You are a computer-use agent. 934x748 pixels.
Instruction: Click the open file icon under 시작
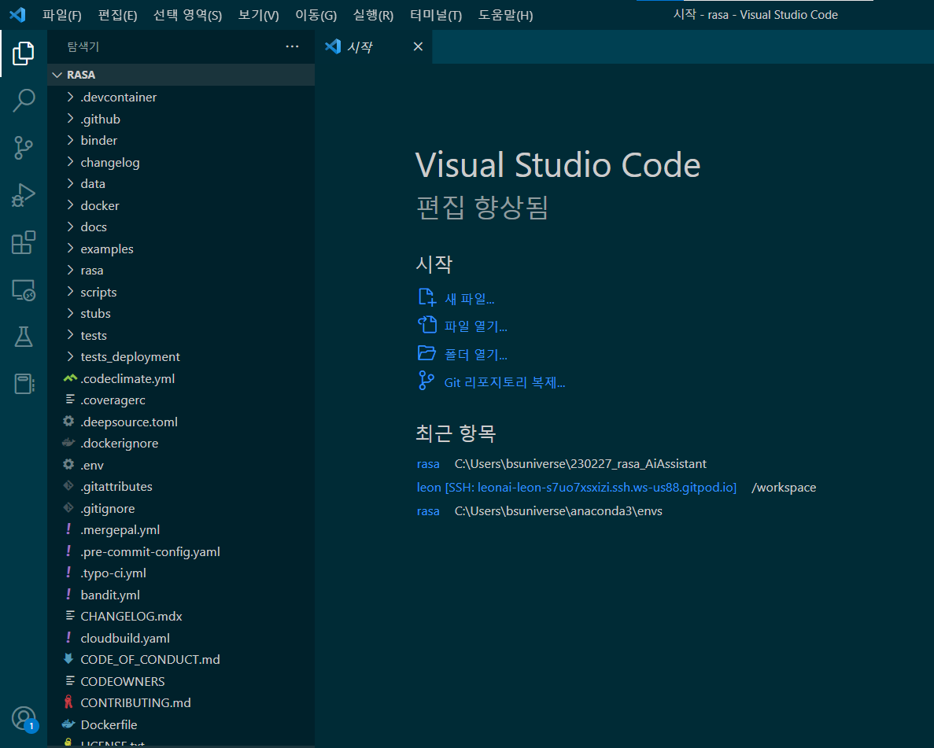click(x=427, y=325)
